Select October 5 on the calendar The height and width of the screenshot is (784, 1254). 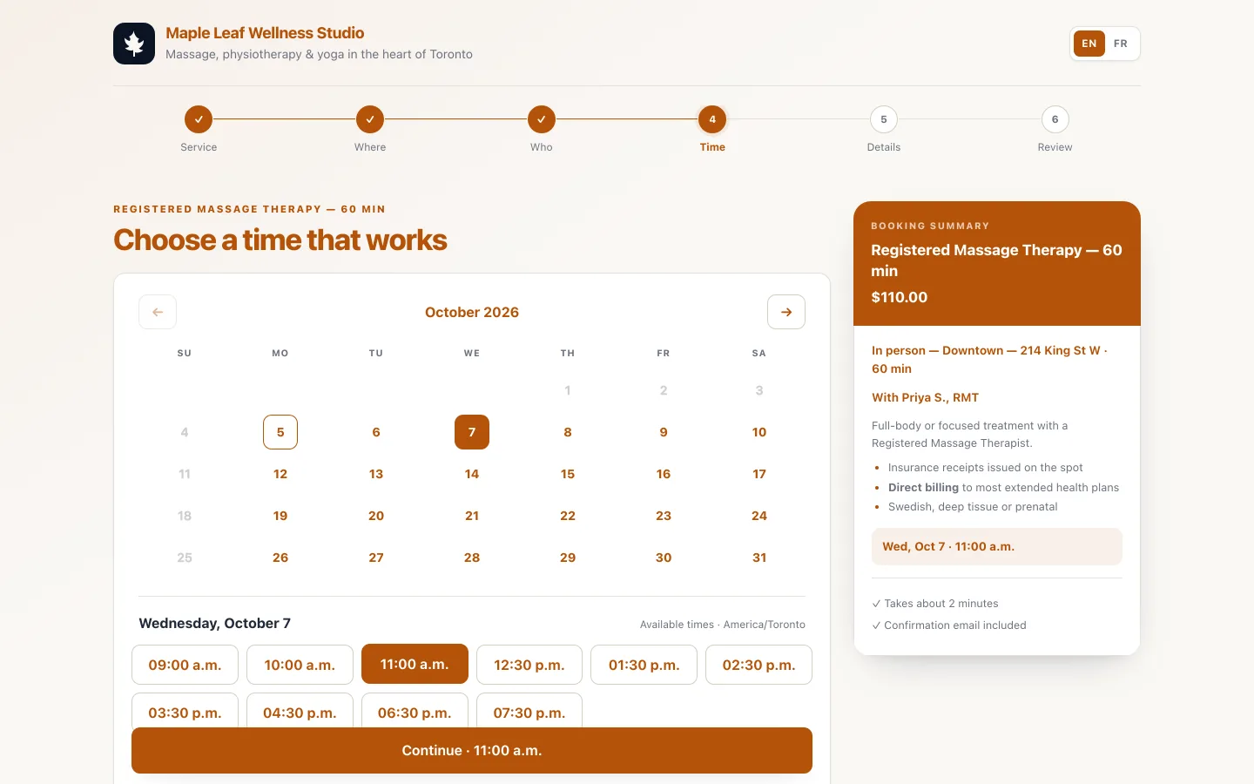tap(280, 432)
